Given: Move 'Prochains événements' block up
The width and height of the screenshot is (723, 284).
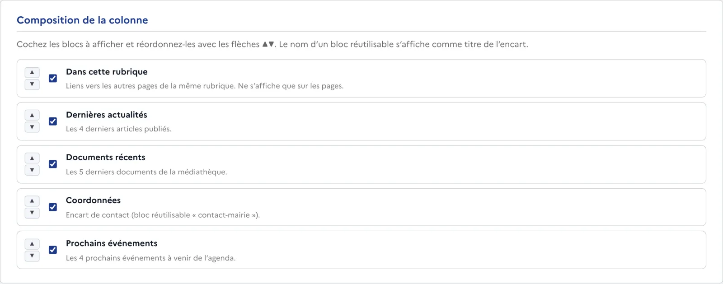Looking at the screenshot, I should click(x=32, y=244).
